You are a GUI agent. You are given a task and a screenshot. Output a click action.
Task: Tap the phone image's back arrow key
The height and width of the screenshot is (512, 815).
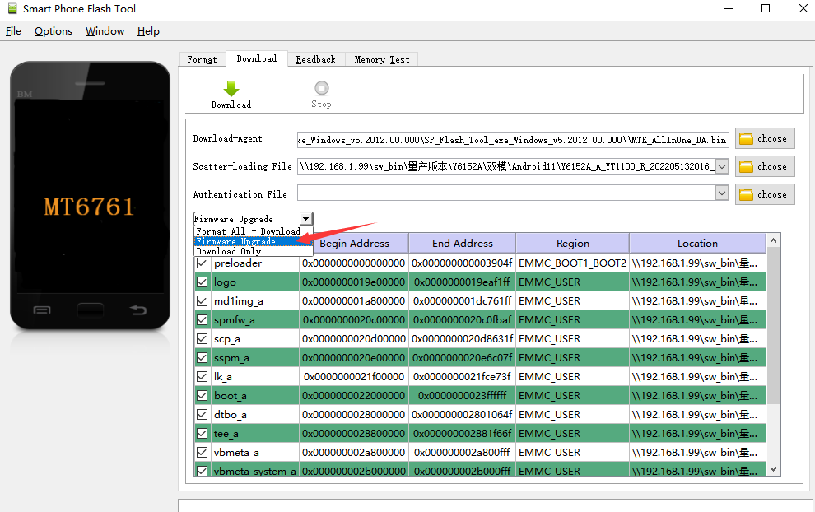(138, 310)
